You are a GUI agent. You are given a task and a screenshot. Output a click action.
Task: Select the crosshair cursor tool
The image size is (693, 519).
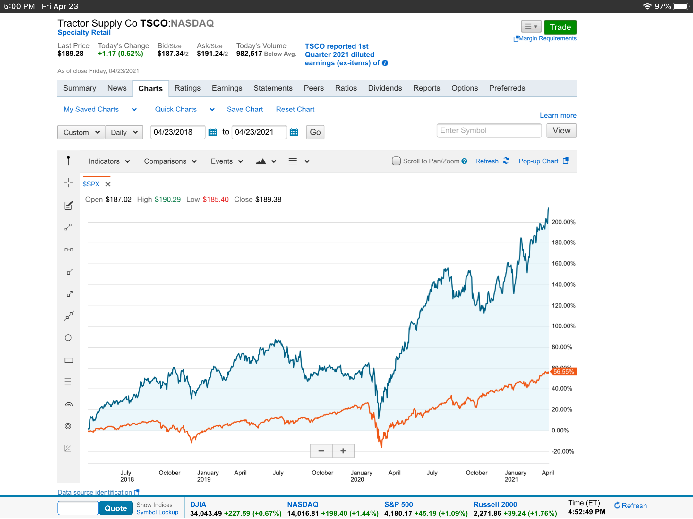(68, 183)
